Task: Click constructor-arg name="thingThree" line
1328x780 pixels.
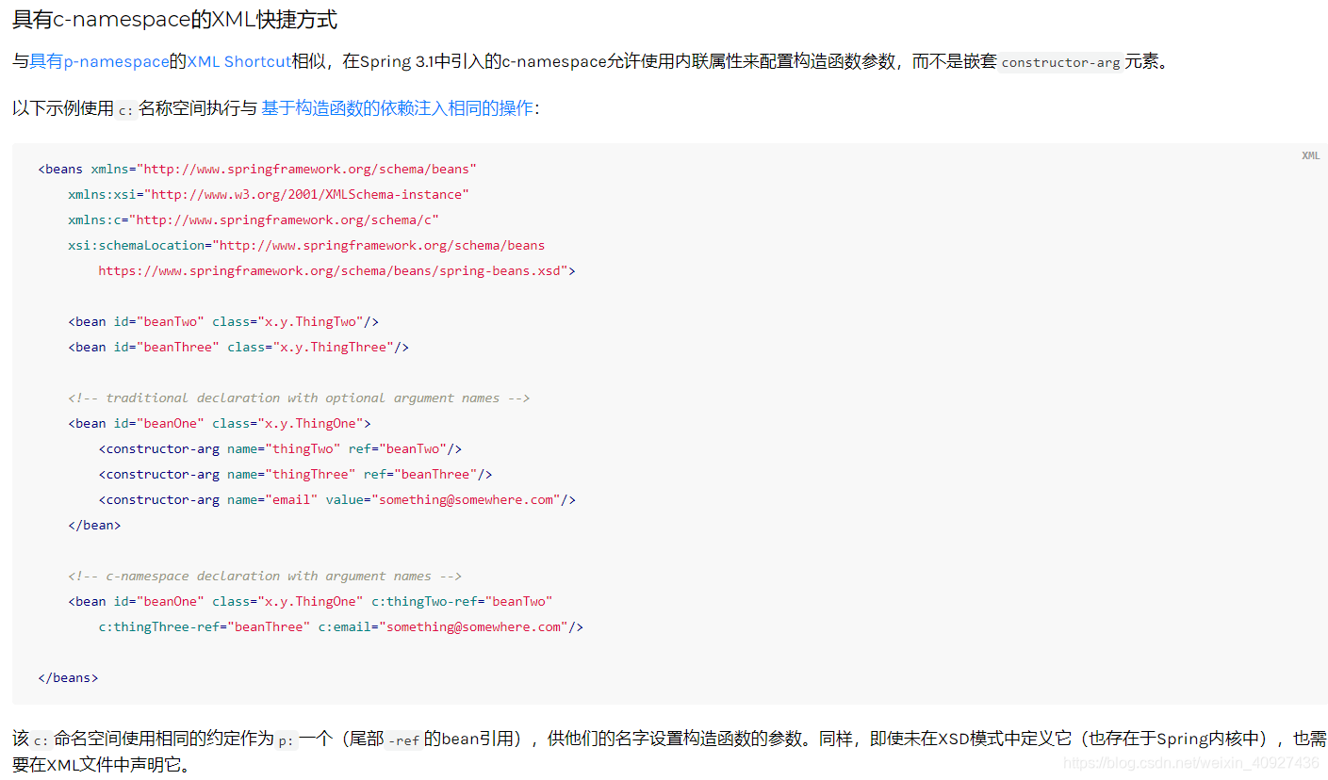Action: (x=295, y=475)
